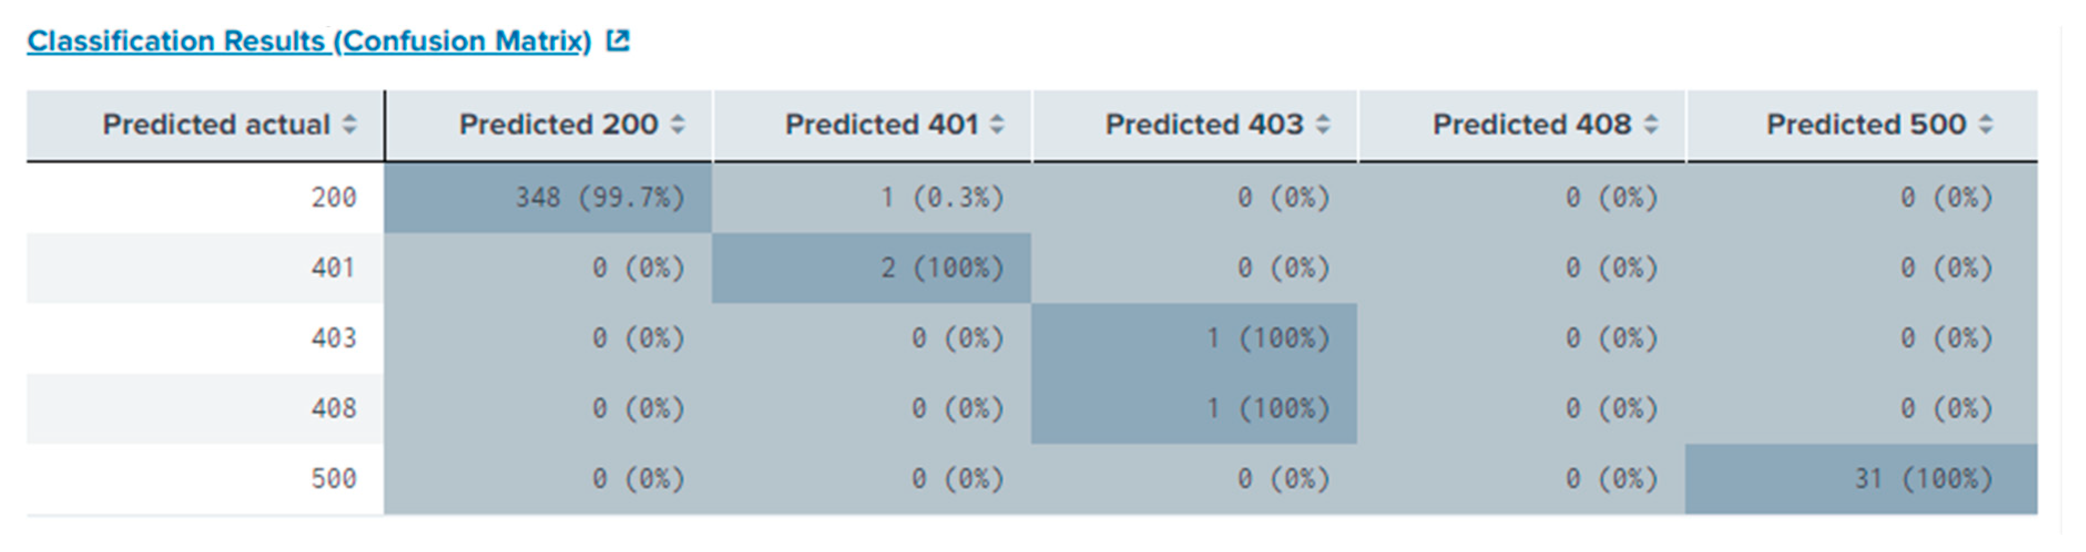
Task: Click sort arrows on Predicted 408
Action: tap(1651, 125)
